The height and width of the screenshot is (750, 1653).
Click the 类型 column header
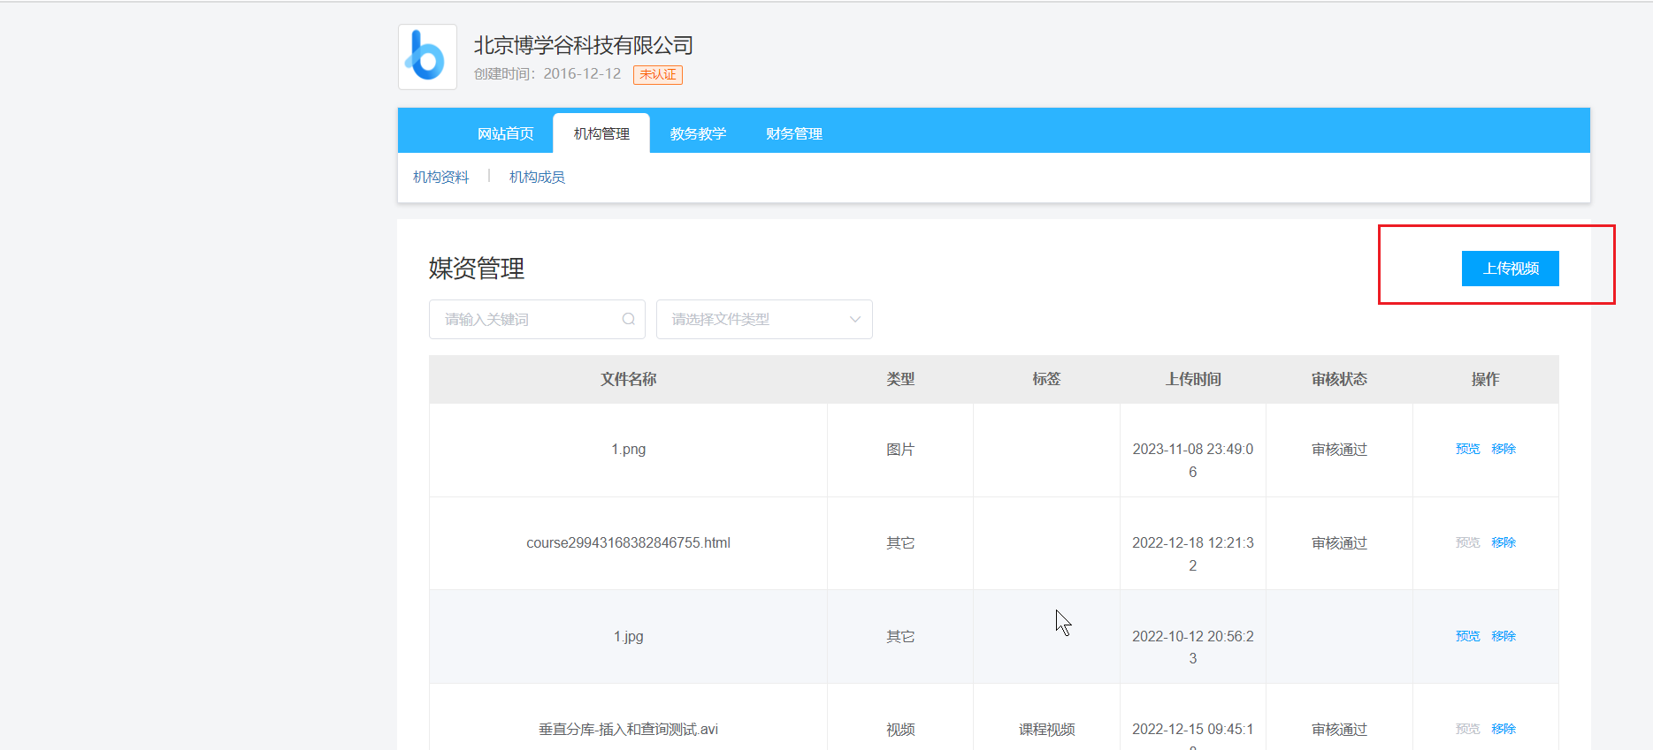(900, 379)
